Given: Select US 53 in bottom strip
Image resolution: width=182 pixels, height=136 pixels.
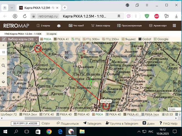Looking at the screenshot, I should tap(167, 114).
